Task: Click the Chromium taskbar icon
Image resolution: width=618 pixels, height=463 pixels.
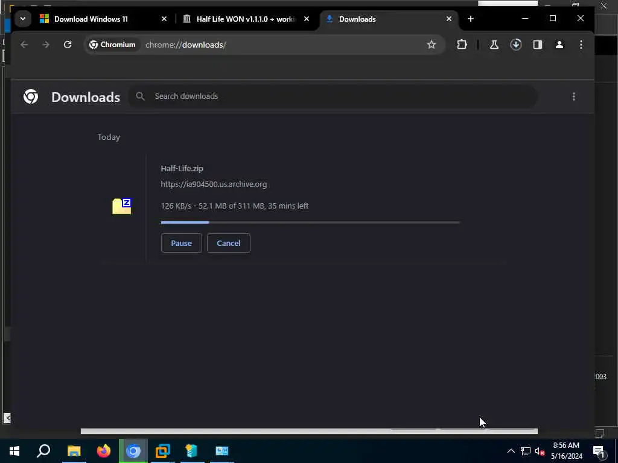Action: pyautogui.click(x=133, y=451)
